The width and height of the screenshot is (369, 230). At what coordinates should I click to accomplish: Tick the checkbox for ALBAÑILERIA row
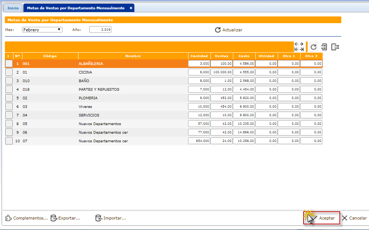[9, 64]
